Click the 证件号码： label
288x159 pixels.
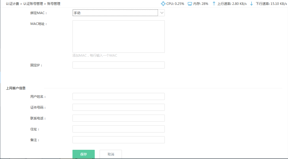click(x=38, y=108)
